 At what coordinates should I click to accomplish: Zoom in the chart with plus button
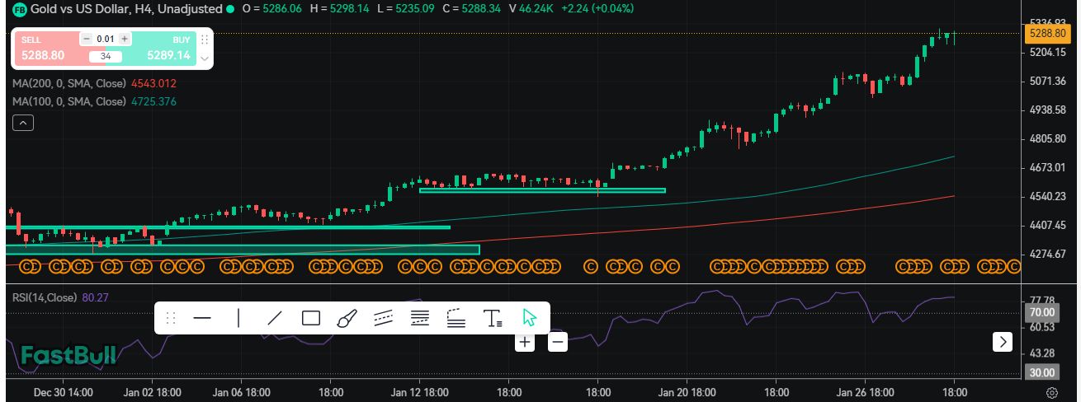pyautogui.click(x=525, y=341)
